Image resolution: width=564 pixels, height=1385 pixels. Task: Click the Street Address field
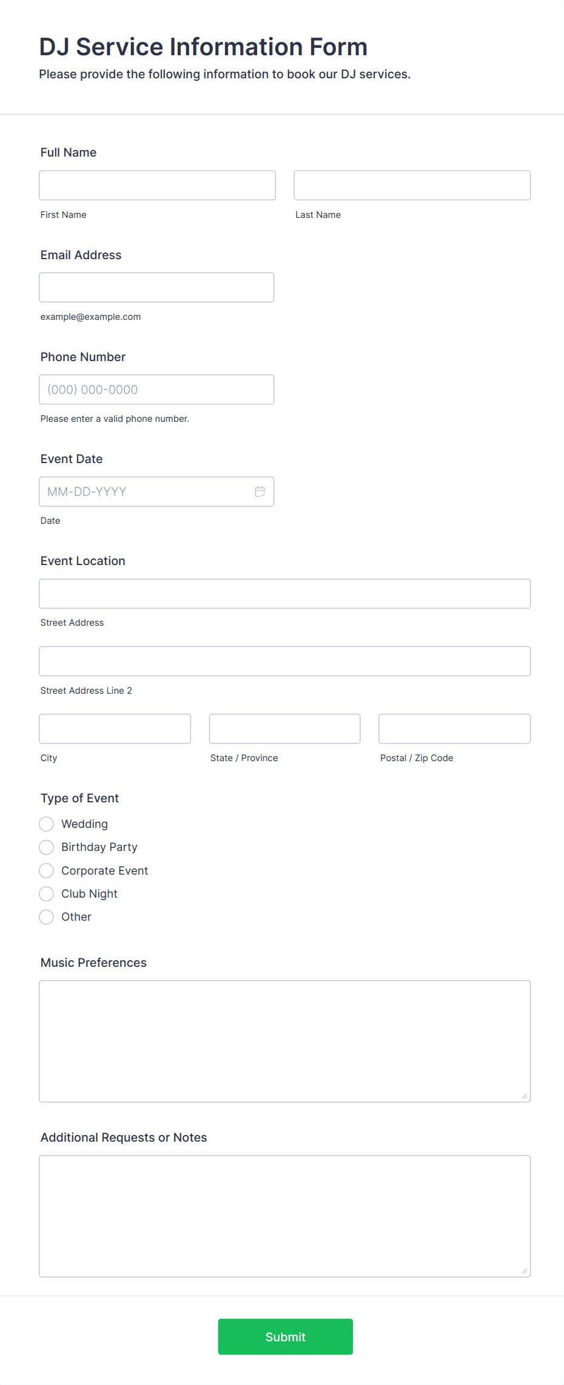tap(285, 594)
